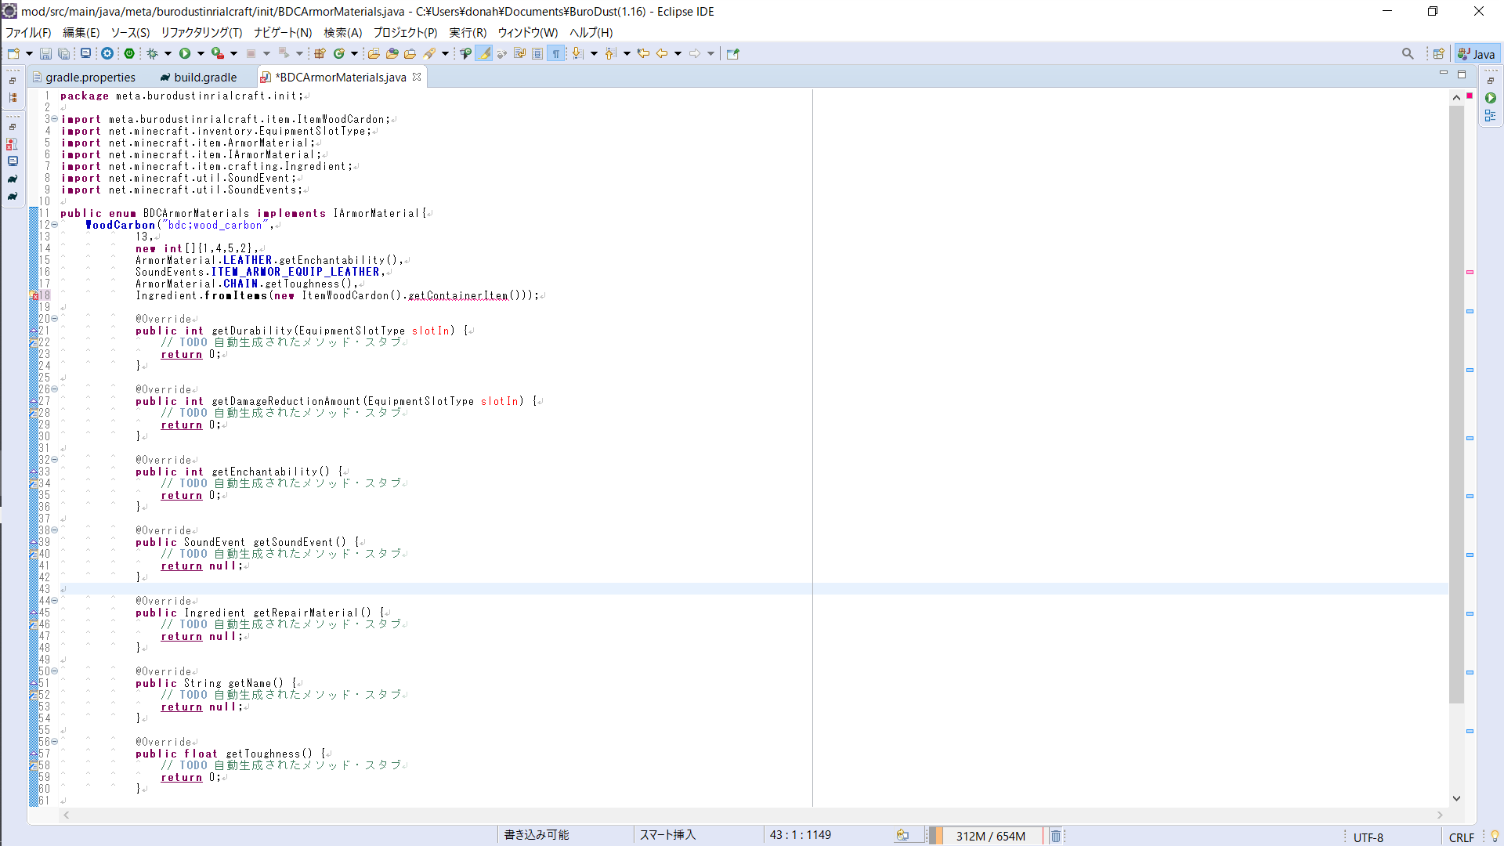
Task: Click the New Java Package icon
Action: coord(320,53)
